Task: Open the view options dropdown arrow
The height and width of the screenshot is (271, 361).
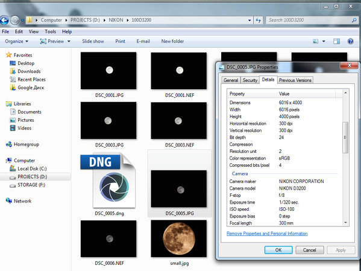Action: pos(324,42)
